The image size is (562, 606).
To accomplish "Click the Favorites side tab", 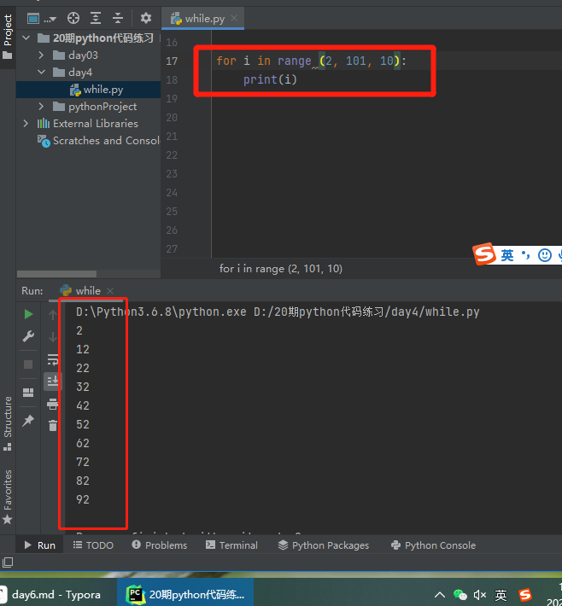I will pyautogui.click(x=8, y=497).
